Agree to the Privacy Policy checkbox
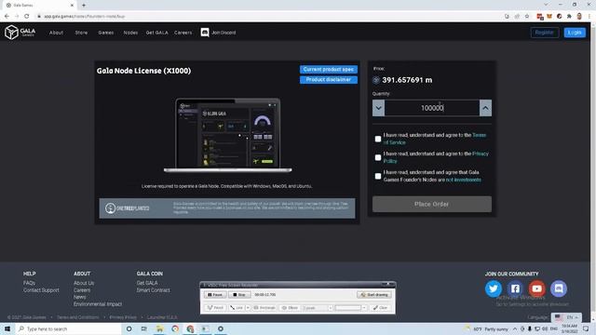 click(x=378, y=157)
